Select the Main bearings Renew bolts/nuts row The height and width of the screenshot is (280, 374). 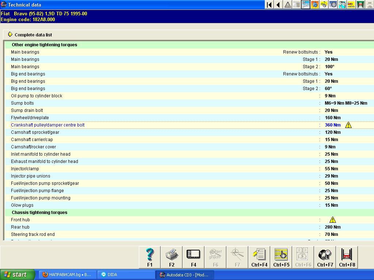pos(190,52)
